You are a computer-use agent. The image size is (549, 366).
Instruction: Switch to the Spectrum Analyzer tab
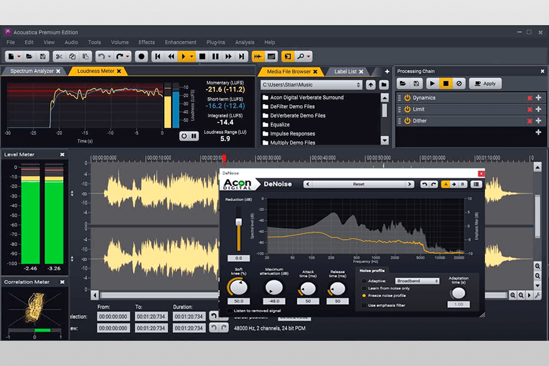pos(32,71)
